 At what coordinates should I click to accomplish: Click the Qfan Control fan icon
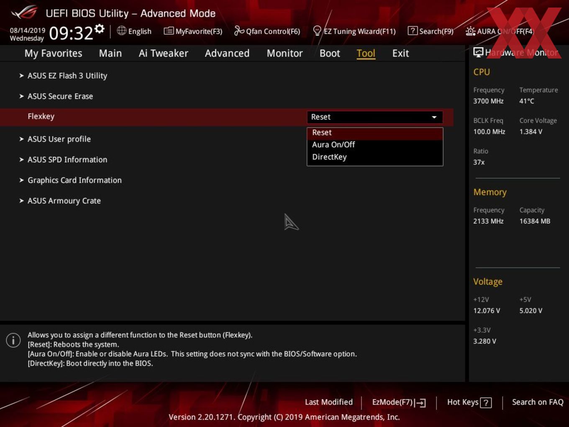(239, 31)
